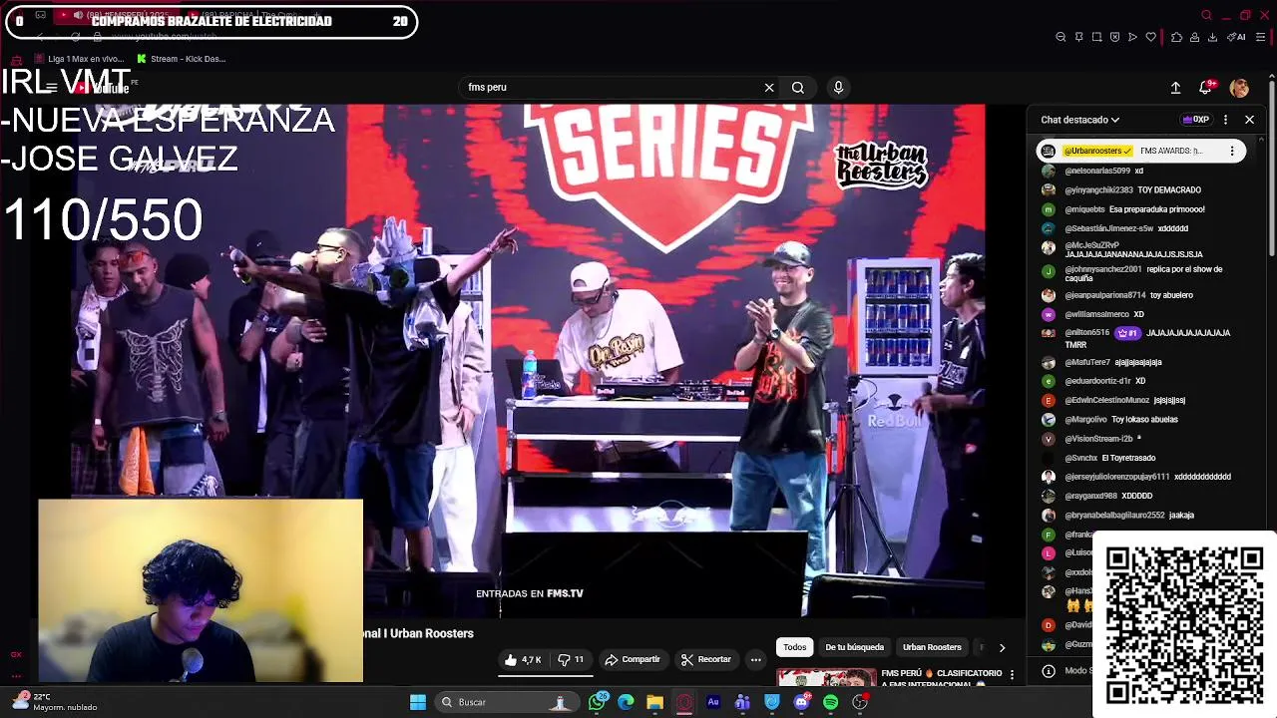Screen dimensions: 1277x718
Task: Click the zoom-out magnifier in address bar
Action: [x=1061, y=37]
